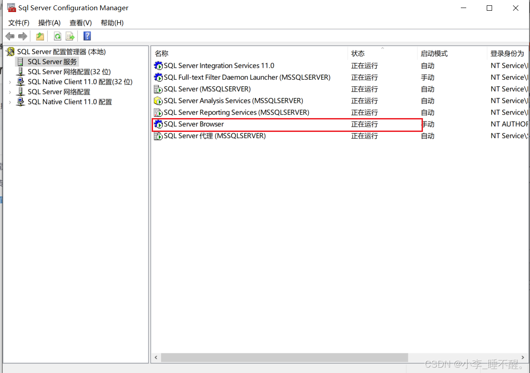Click the SQL Server Browser service icon
This screenshot has height=373, width=530.
click(x=158, y=124)
